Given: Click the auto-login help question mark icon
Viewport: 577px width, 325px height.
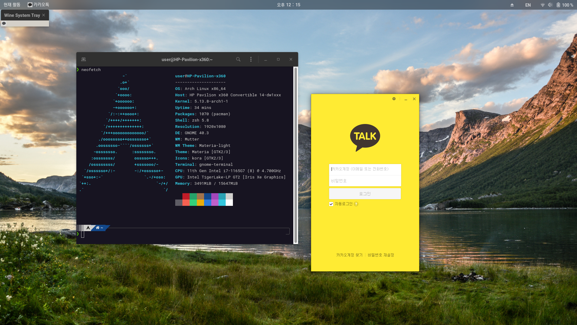Looking at the screenshot, I should [356, 204].
